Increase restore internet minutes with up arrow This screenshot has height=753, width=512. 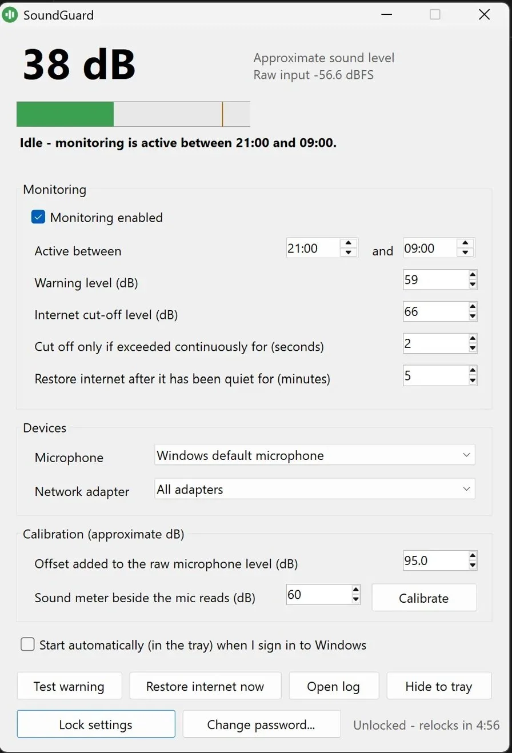473,371
